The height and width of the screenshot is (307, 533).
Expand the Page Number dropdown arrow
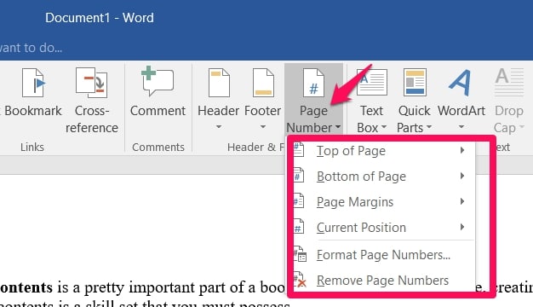tap(337, 127)
